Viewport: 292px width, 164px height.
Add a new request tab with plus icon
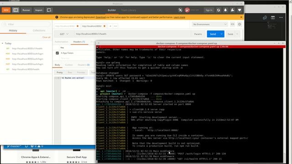110,26
